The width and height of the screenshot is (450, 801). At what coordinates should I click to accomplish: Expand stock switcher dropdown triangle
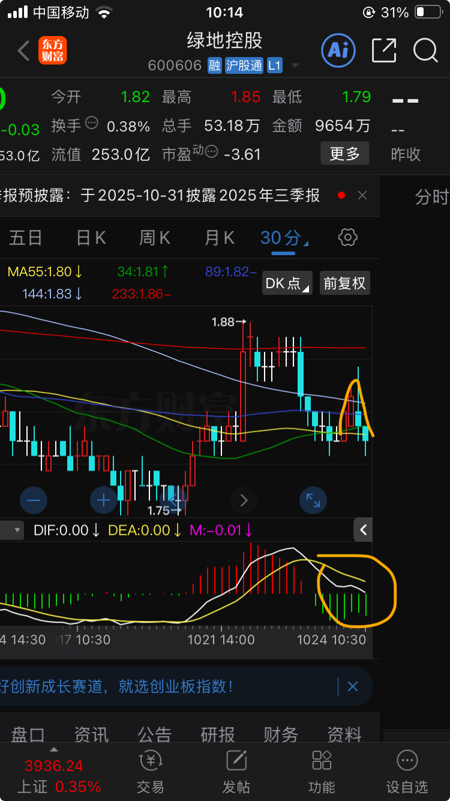[295, 65]
